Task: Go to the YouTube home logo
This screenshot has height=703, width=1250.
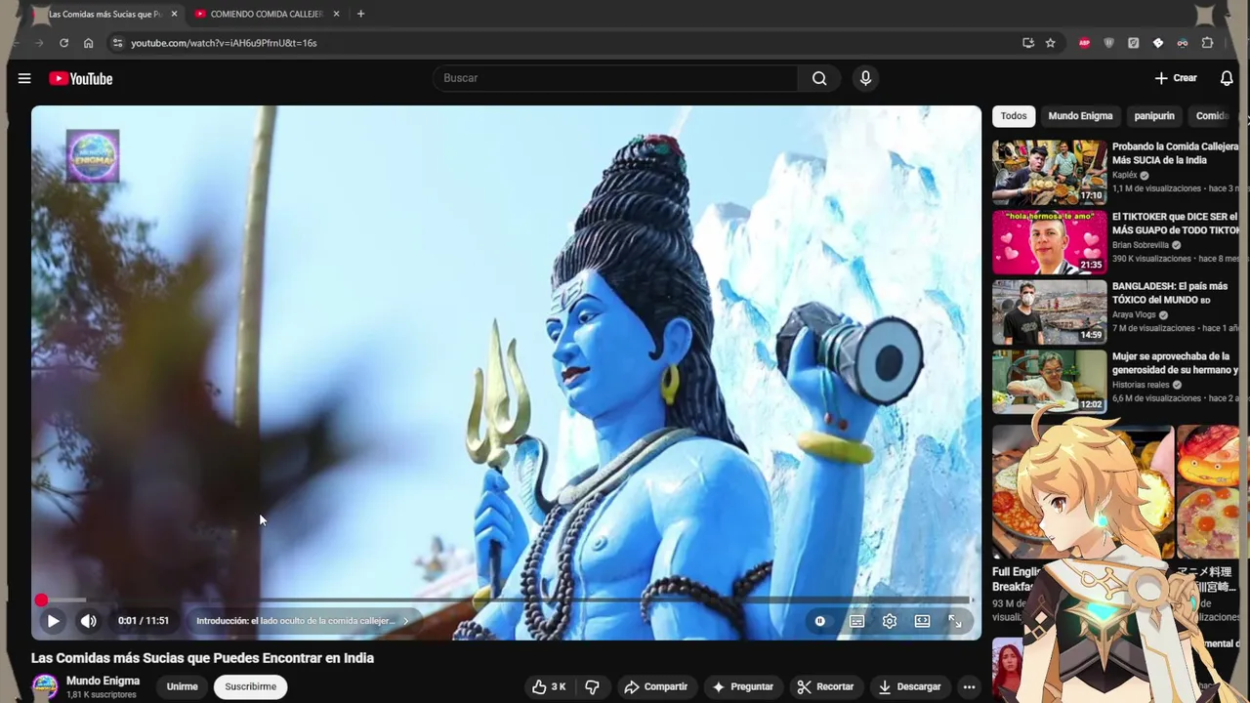Action: pos(81,78)
